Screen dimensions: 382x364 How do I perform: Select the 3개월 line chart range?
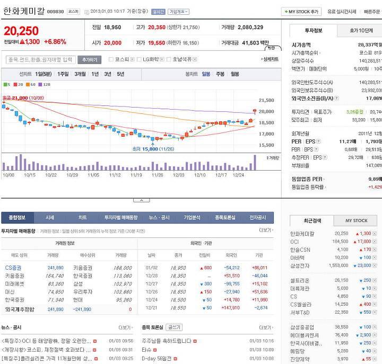click(x=80, y=74)
